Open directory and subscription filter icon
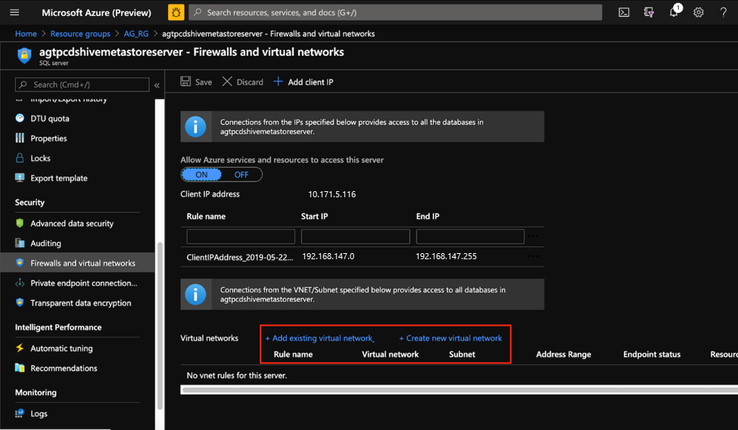The height and width of the screenshot is (430, 738). point(649,13)
